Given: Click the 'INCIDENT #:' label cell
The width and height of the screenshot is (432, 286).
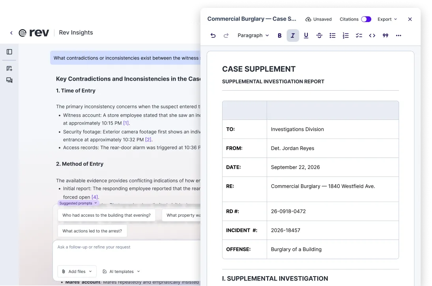Looking at the screenshot, I should pos(244,230).
